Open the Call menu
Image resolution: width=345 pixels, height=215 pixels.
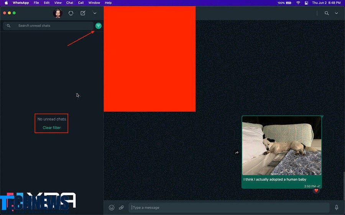point(81,3)
